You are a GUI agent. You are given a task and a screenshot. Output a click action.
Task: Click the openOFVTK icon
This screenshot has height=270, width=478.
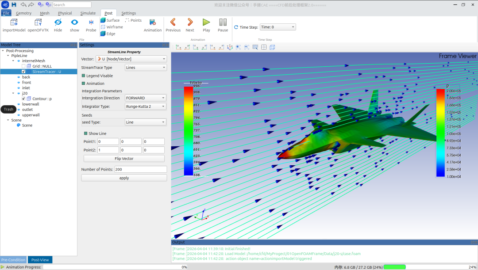pyautogui.click(x=38, y=22)
